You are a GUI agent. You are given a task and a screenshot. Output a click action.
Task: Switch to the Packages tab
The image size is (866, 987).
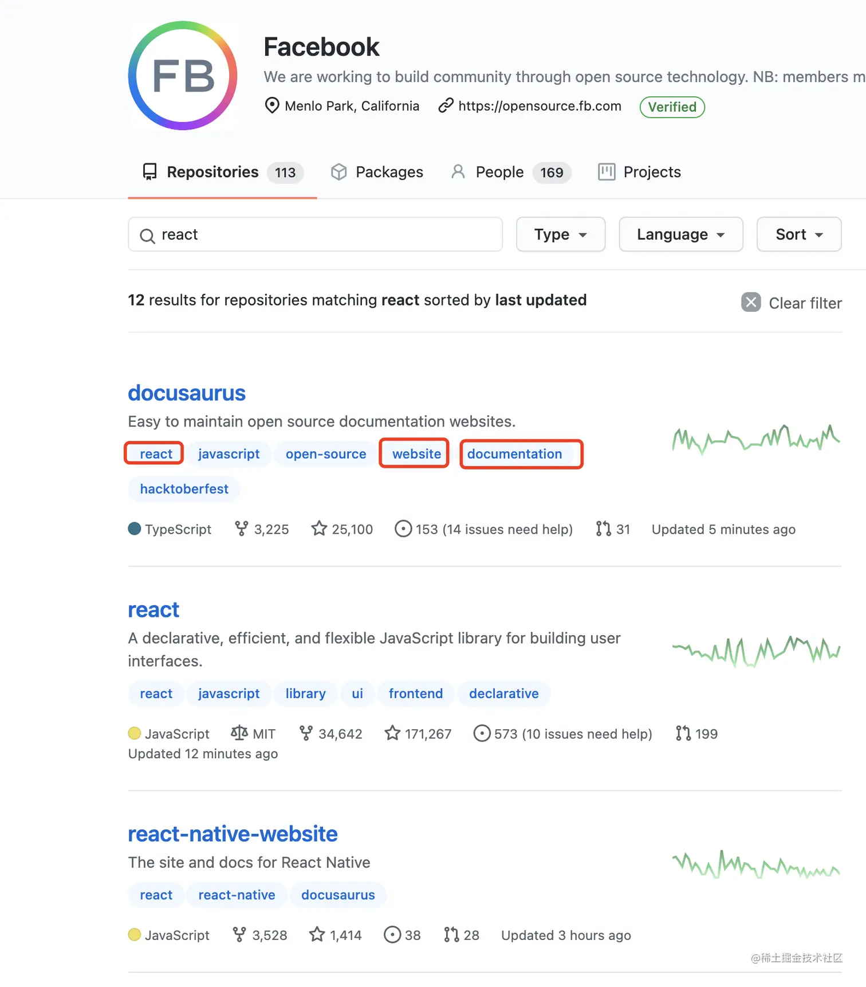pos(377,172)
